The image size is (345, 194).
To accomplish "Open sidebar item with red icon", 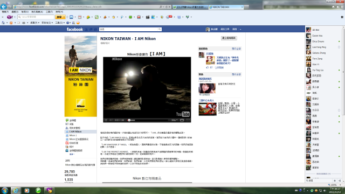I will click(72, 143).
